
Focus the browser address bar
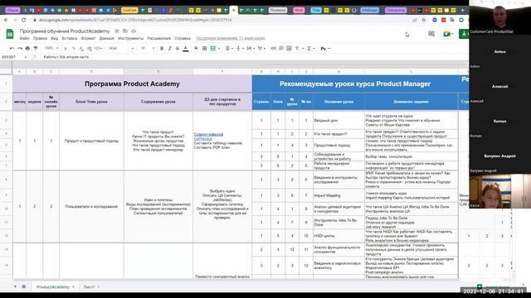pyautogui.click(x=217, y=20)
